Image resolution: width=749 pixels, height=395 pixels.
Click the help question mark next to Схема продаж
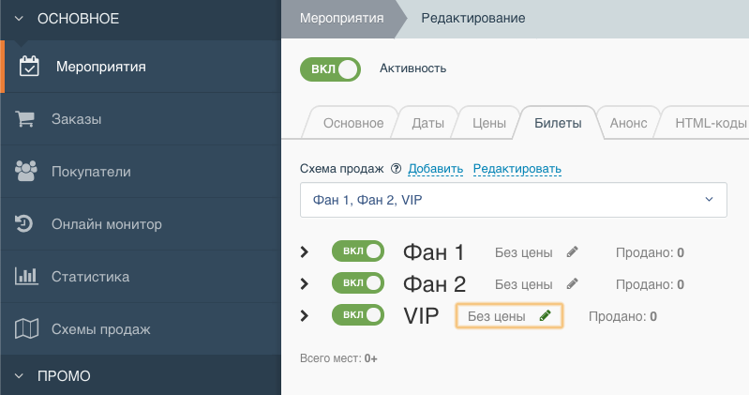[x=396, y=168]
